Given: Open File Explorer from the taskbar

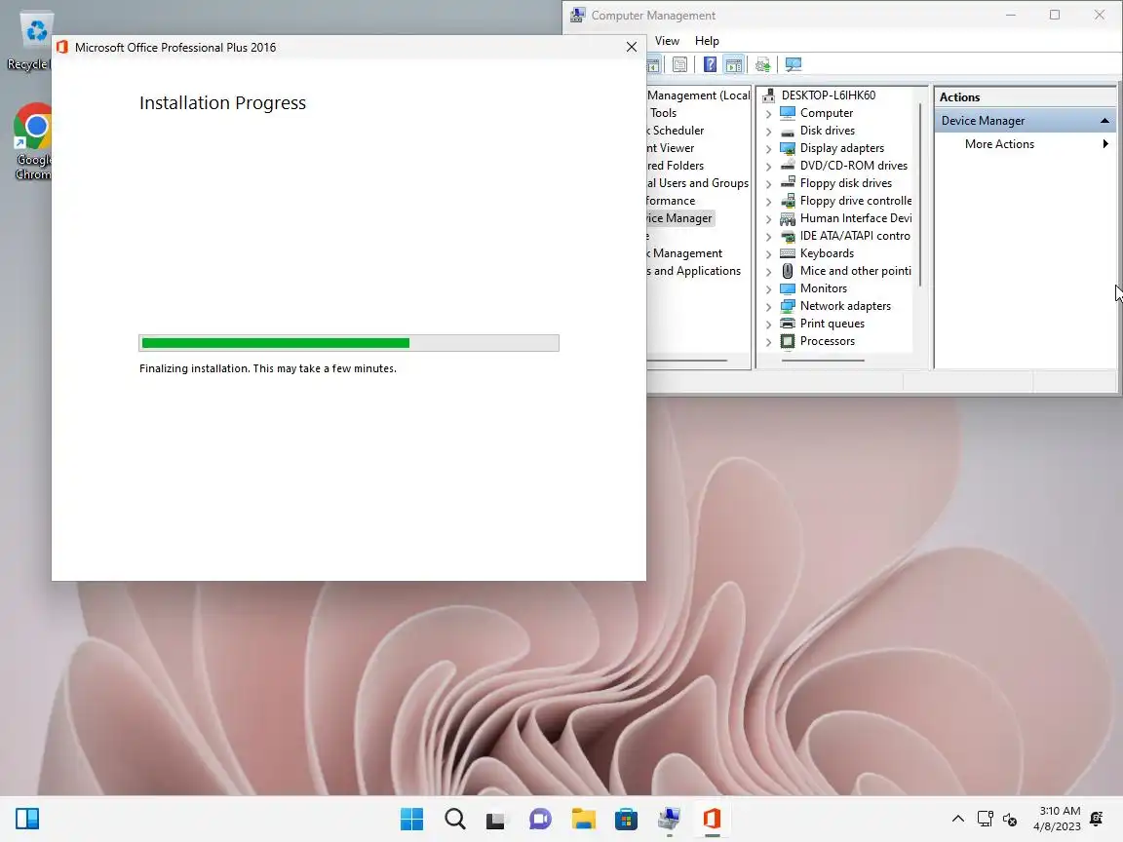Looking at the screenshot, I should 583,819.
